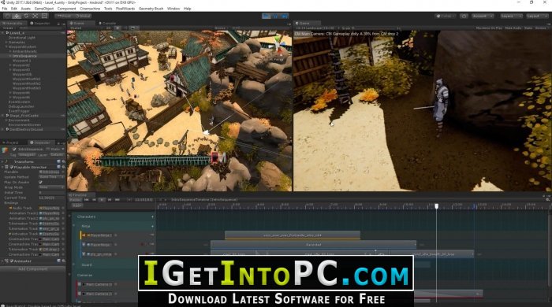Click the Timeline Preview button

(x=75, y=199)
